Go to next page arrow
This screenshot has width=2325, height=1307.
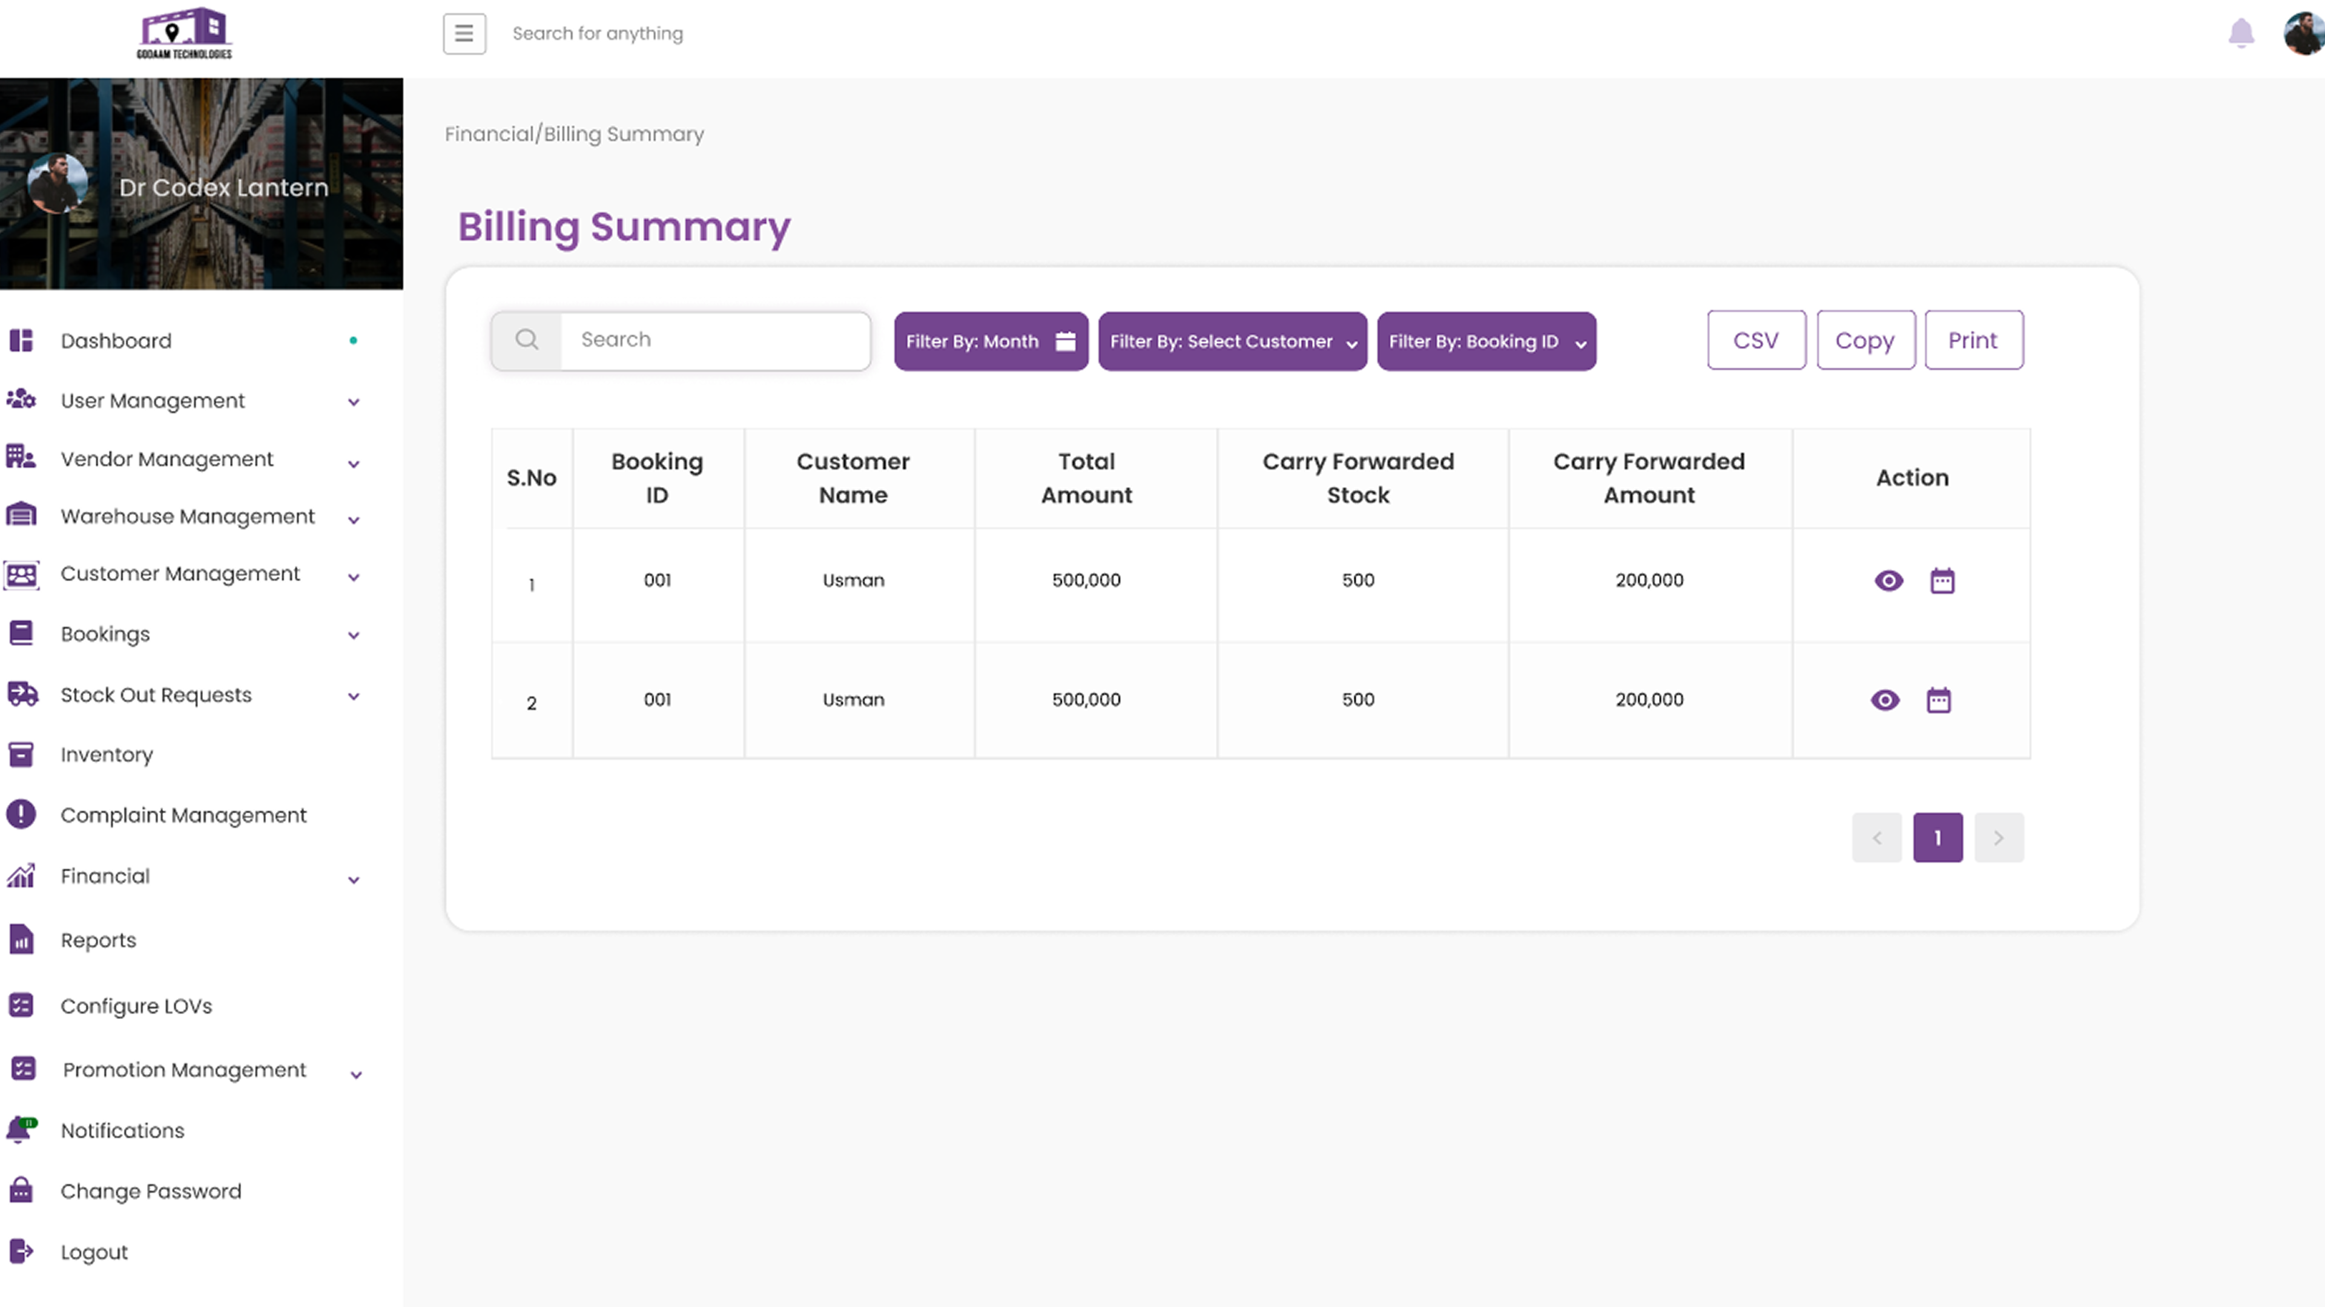click(1999, 838)
